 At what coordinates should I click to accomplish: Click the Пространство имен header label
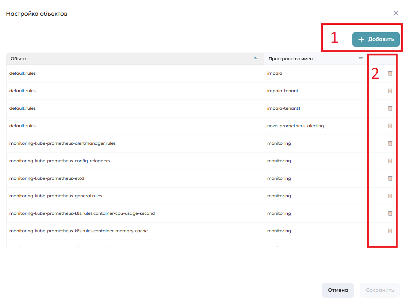tap(291, 59)
